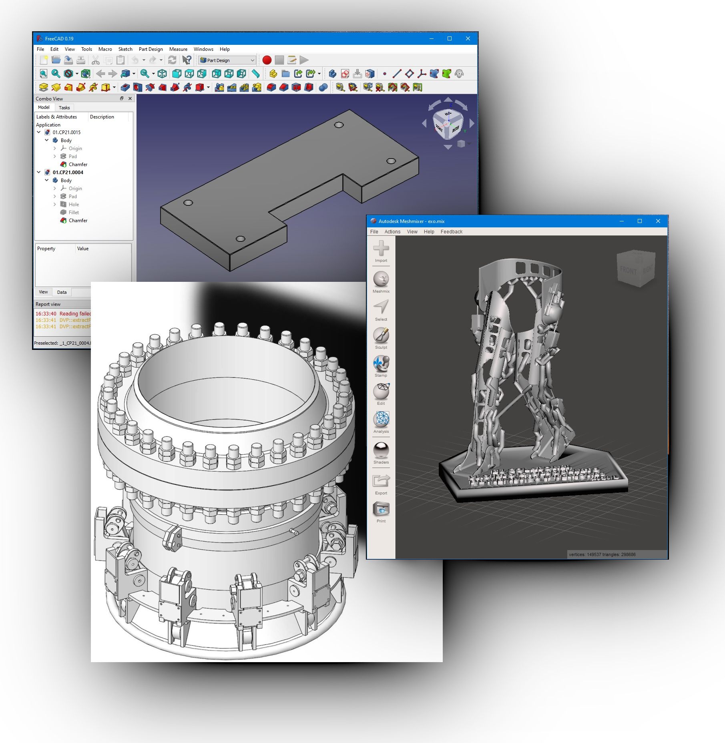
Task: Expand the Hole feature in tree
Action: tap(55, 205)
